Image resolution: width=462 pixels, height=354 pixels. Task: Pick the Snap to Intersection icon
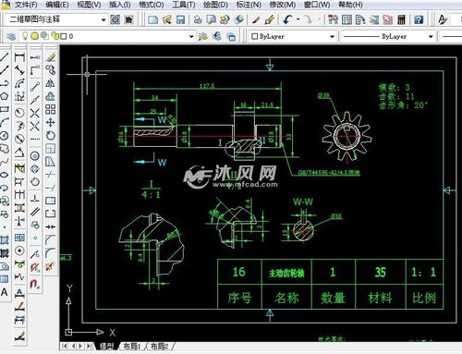click(x=35, y=113)
